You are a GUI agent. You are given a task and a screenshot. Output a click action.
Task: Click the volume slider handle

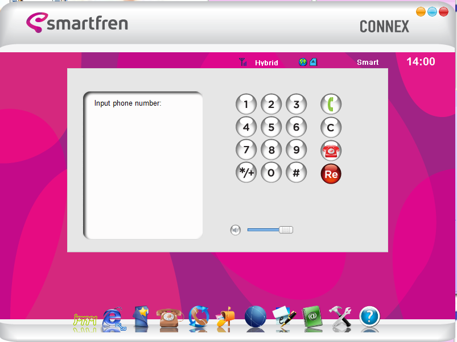(286, 230)
